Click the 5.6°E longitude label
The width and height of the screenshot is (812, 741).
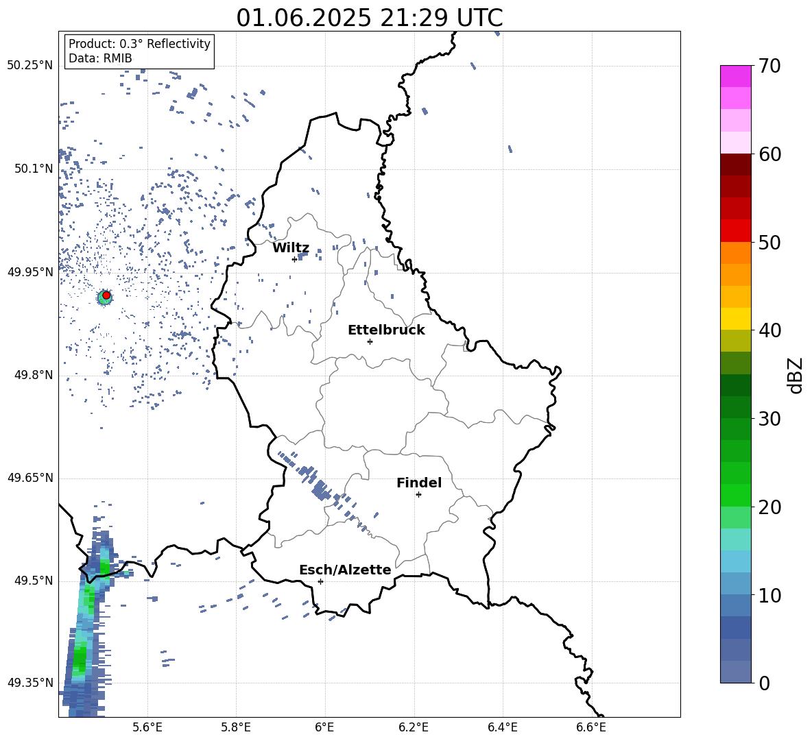[x=147, y=727]
